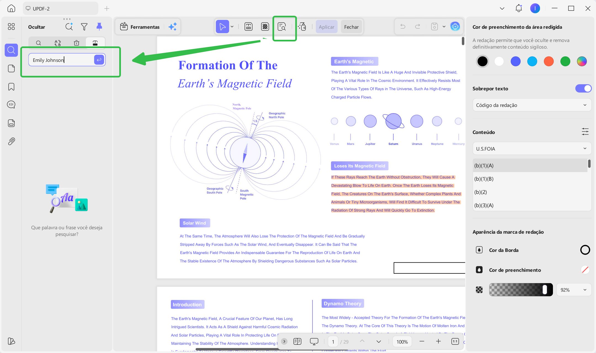Open the Código da redação dropdown
This screenshot has width=596, height=353.
pos(532,105)
